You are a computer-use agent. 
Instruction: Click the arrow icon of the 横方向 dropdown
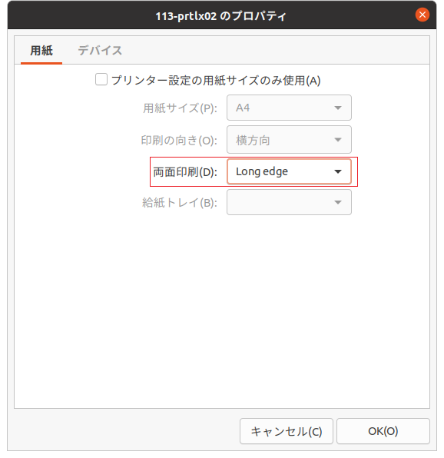[338, 140]
